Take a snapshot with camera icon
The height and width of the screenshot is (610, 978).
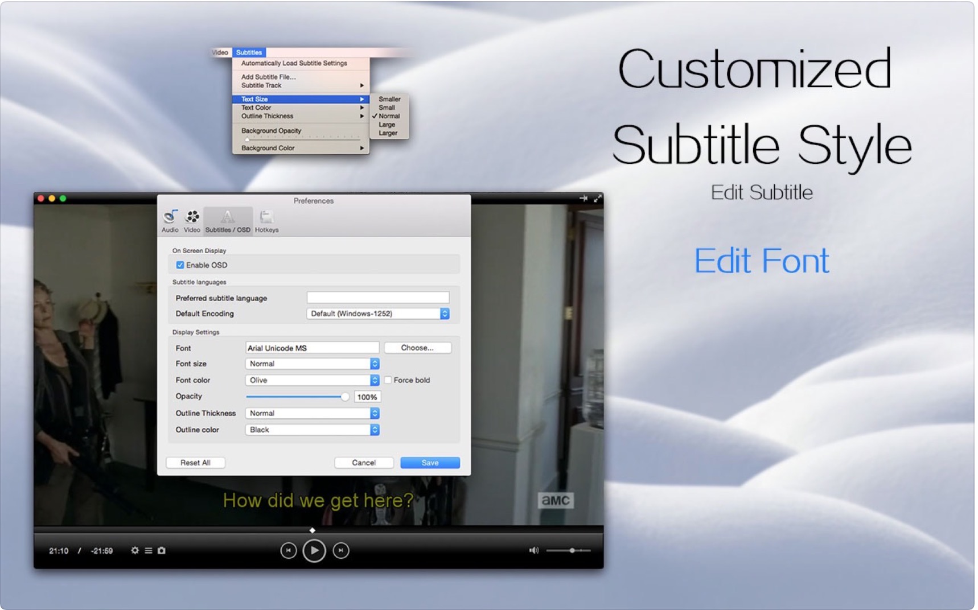162,550
